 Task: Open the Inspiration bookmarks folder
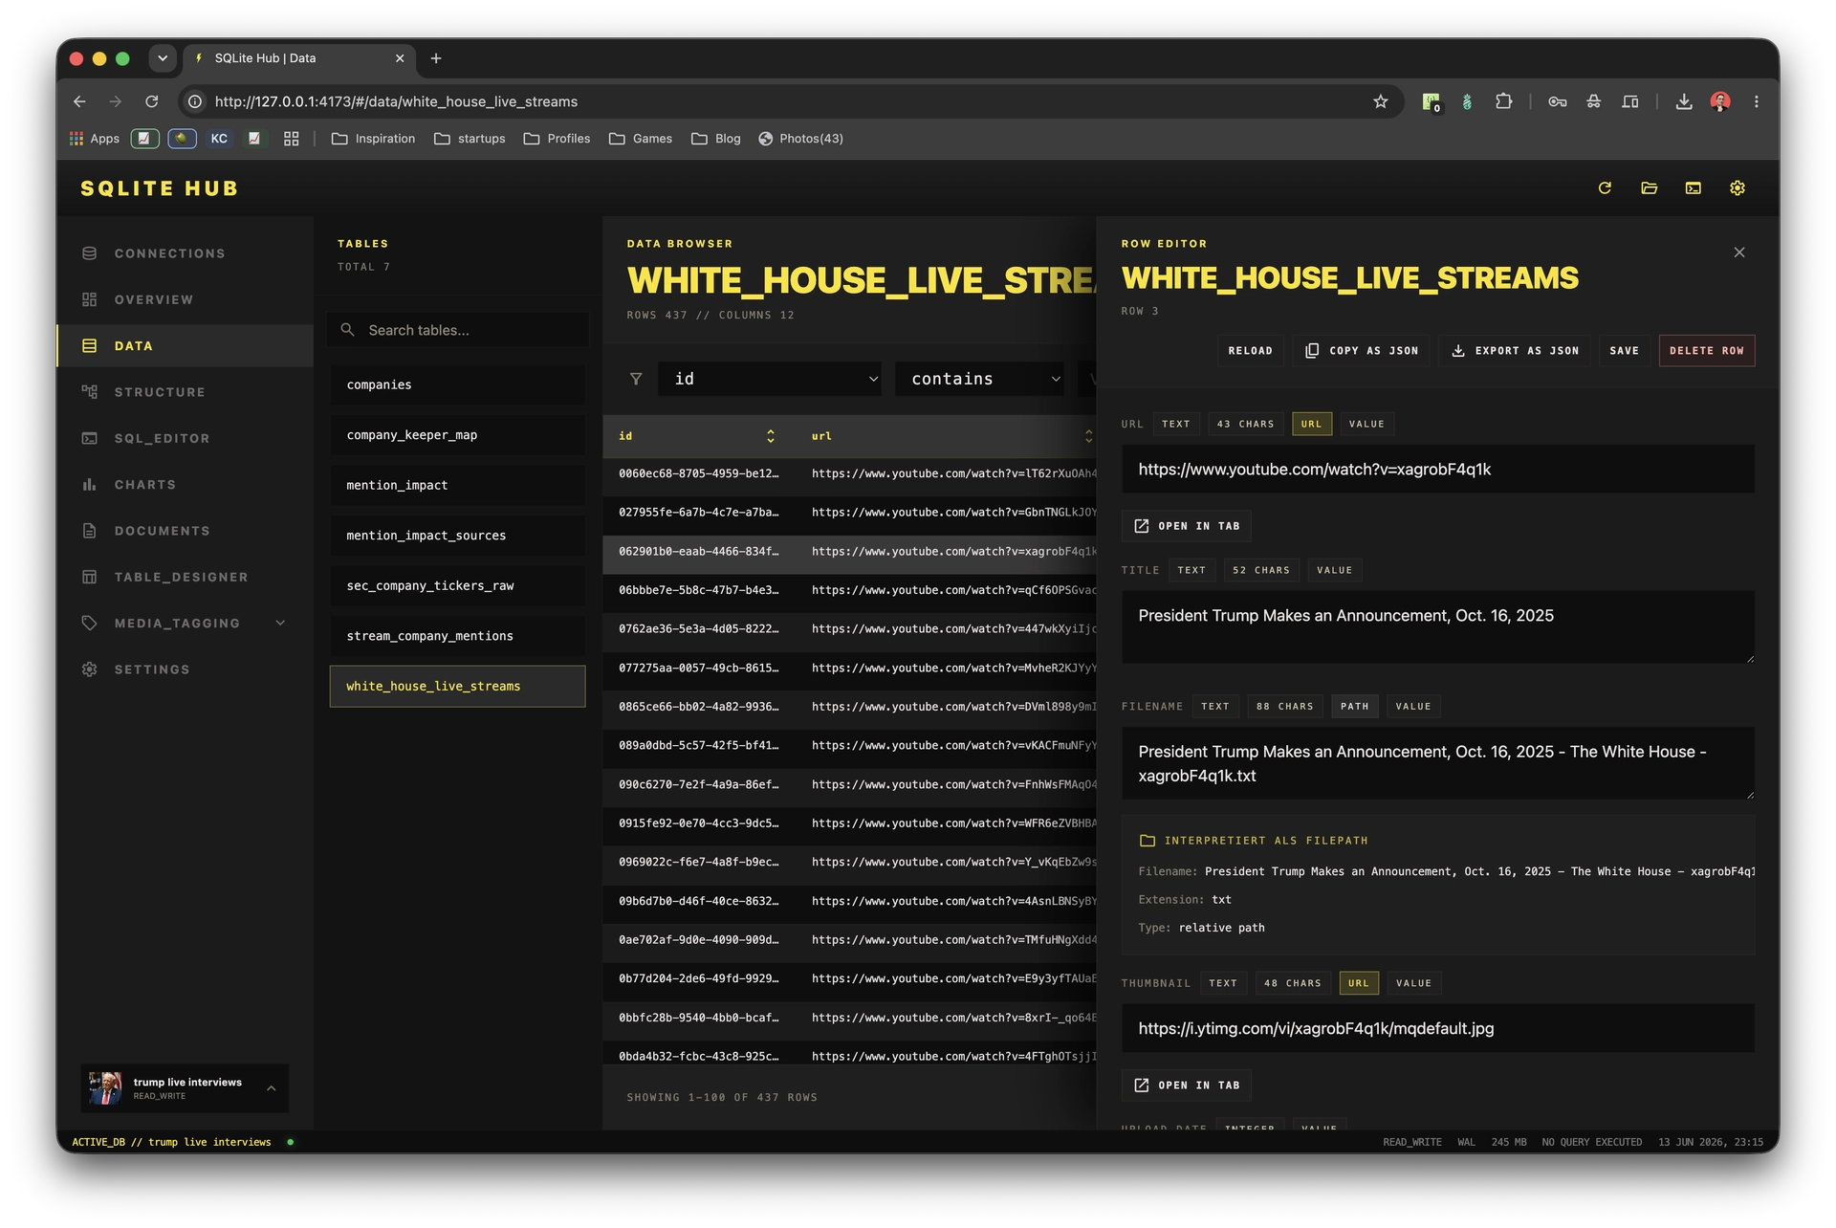click(373, 139)
